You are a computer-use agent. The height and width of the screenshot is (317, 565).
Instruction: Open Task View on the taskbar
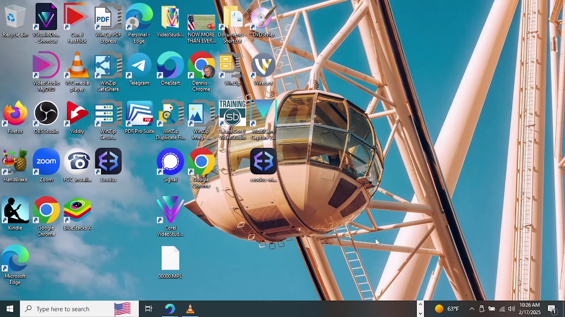149,309
